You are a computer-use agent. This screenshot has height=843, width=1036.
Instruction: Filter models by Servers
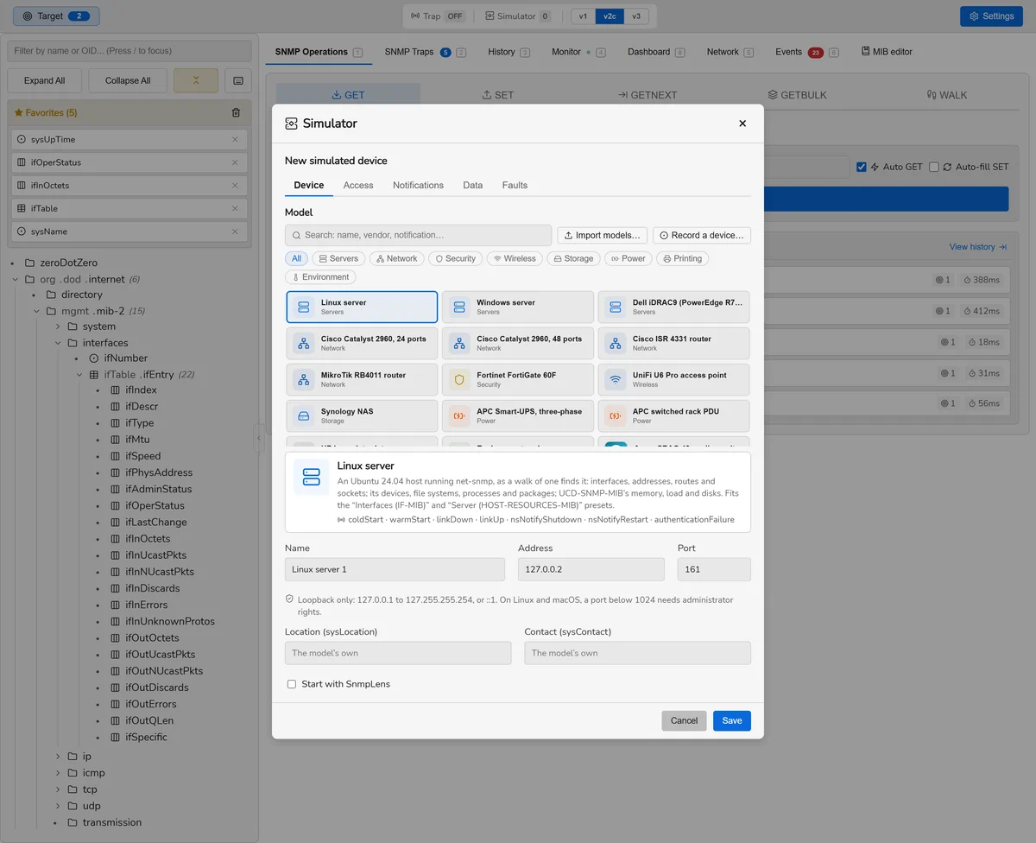[x=338, y=258]
